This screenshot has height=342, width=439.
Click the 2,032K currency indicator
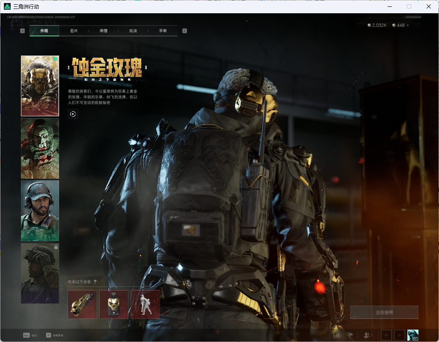click(x=377, y=26)
